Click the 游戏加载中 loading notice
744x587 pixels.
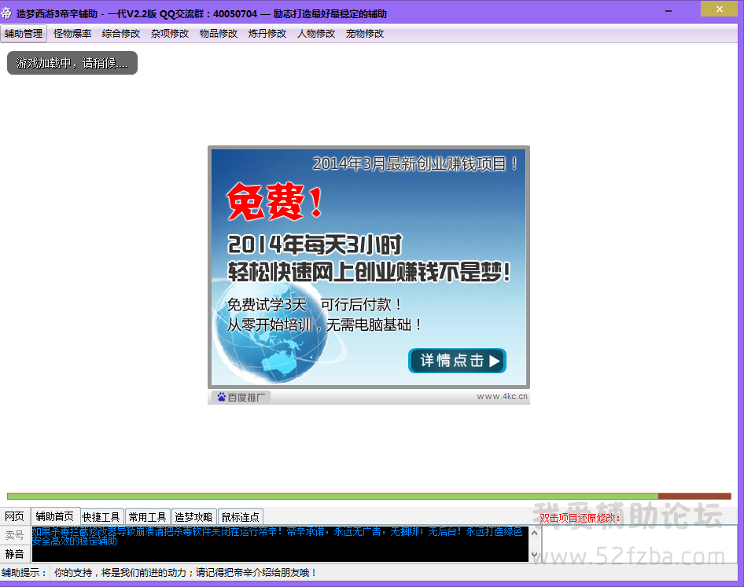pyautogui.click(x=72, y=63)
